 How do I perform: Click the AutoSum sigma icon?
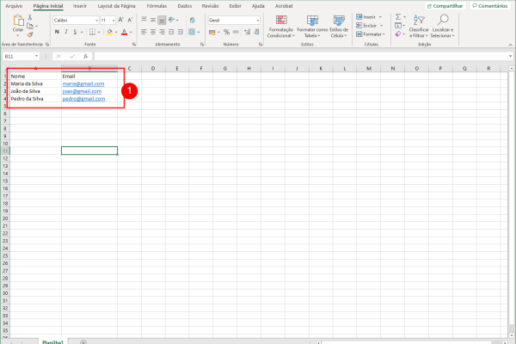(398, 16)
